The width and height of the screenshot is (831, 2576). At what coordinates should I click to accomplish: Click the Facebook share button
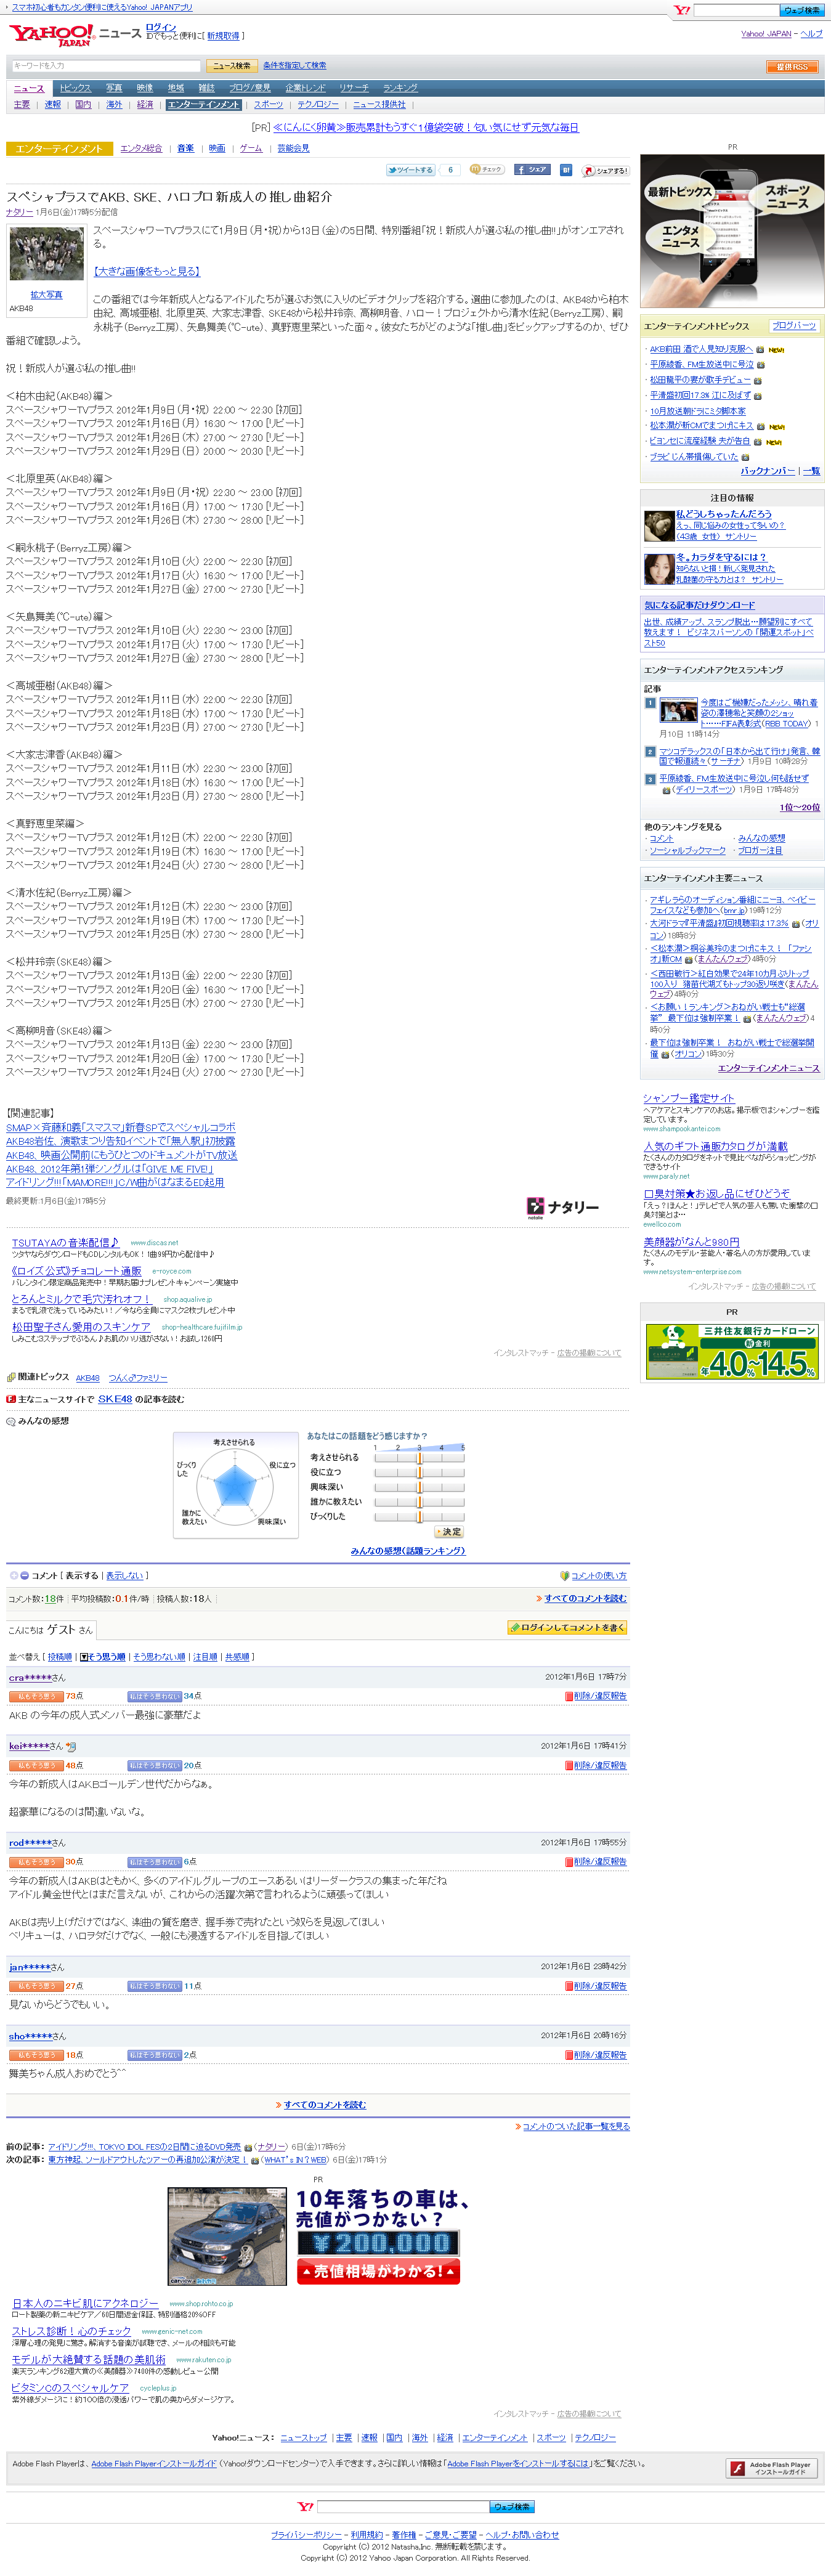click(532, 170)
